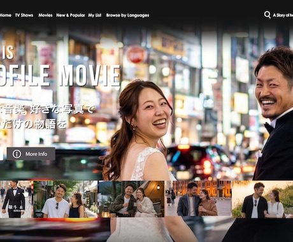Click the 'A Story of' profile text
The width and height of the screenshot is (293, 242).
pos(283,15)
